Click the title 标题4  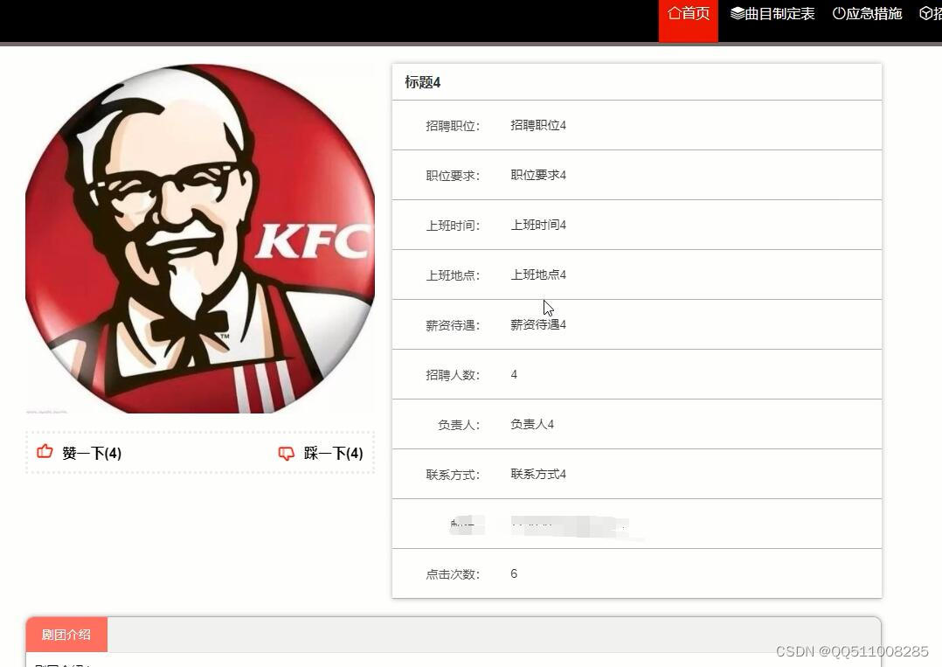pos(422,82)
